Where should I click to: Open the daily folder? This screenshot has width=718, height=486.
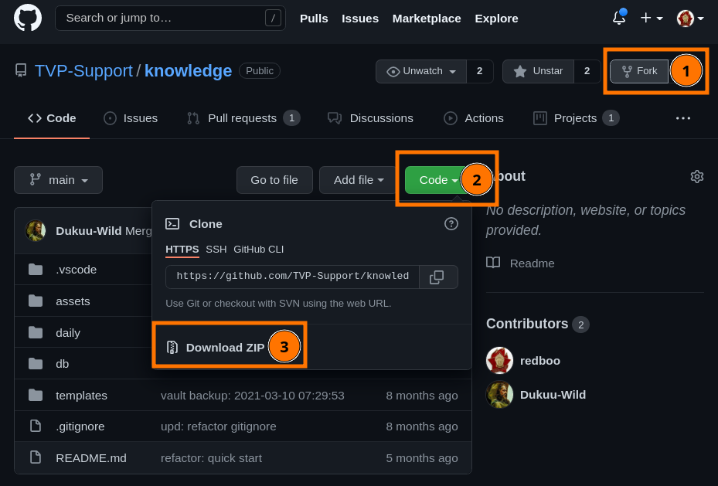click(x=68, y=333)
